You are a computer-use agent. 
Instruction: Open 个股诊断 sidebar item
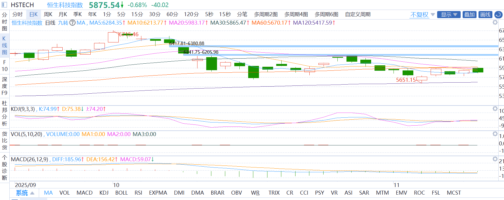(5, 167)
